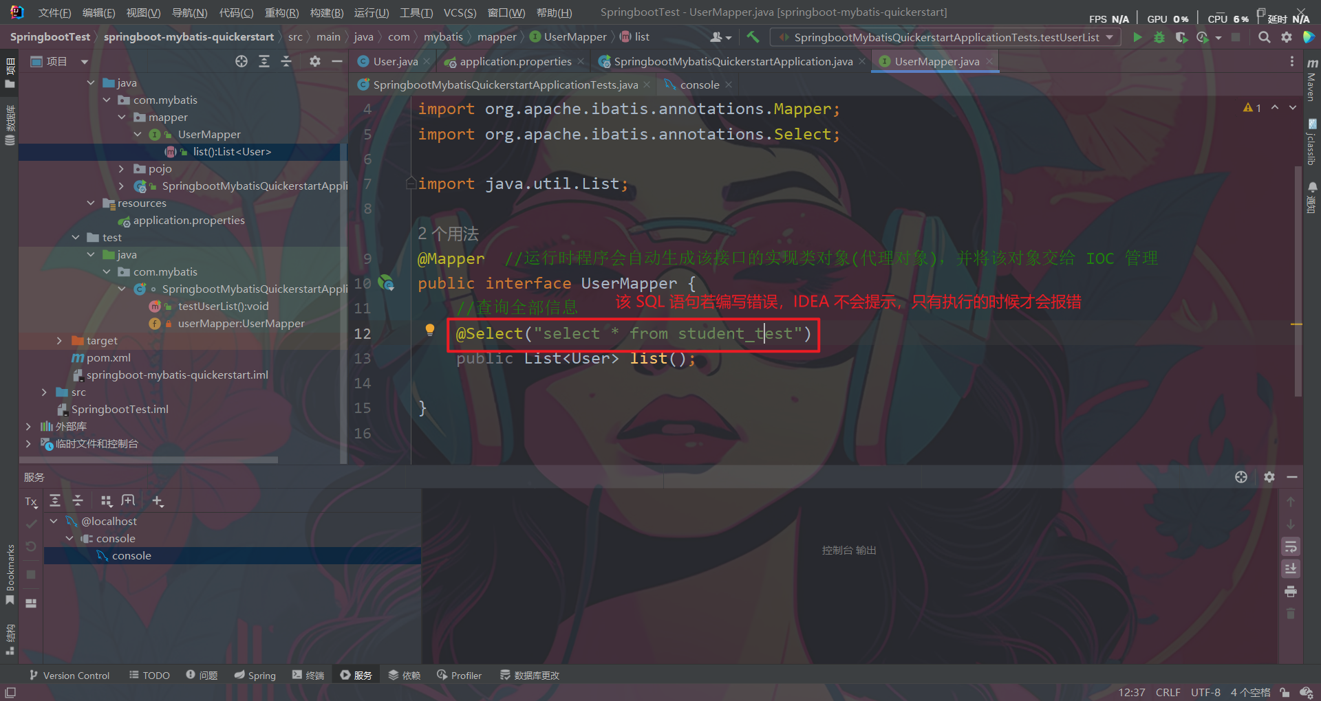Expand the 外部库 node
1321x701 pixels.
pyautogui.click(x=28, y=427)
